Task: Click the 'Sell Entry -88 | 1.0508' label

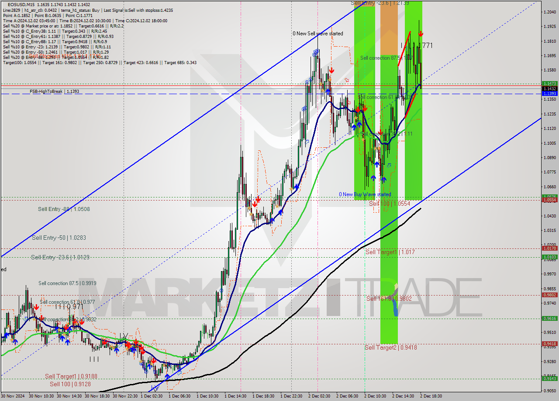Action: coord(64,209)
